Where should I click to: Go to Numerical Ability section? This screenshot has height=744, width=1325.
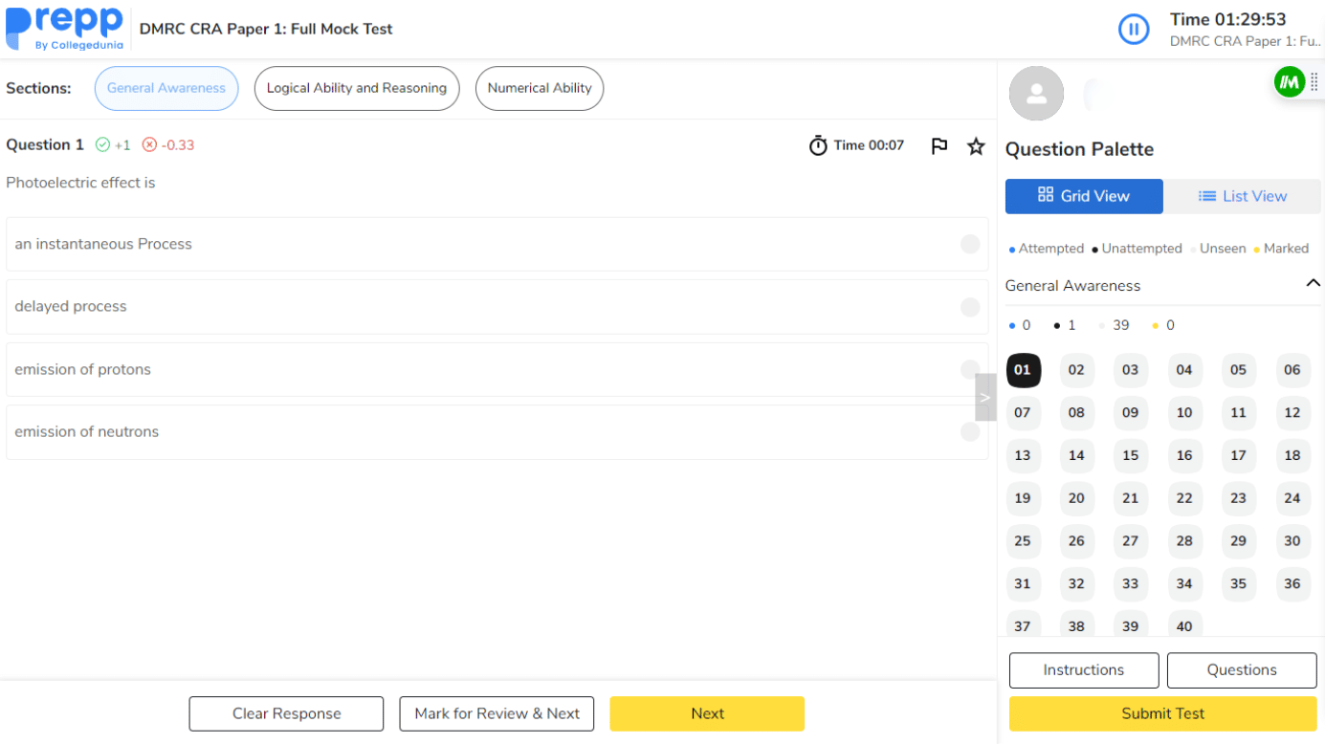point(540,88)
